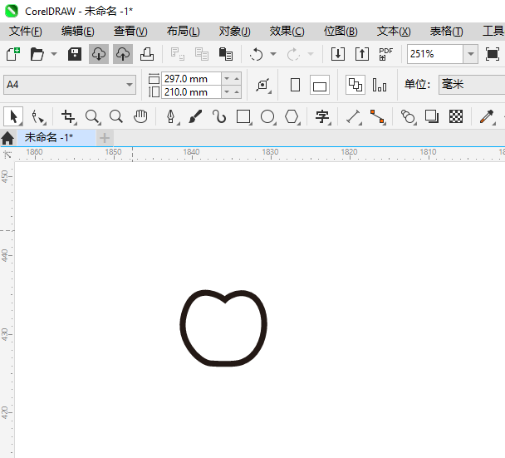The height and width of the screenshot is (458, 505).
Task: Select the Pan hand tool
Action: 140,116
